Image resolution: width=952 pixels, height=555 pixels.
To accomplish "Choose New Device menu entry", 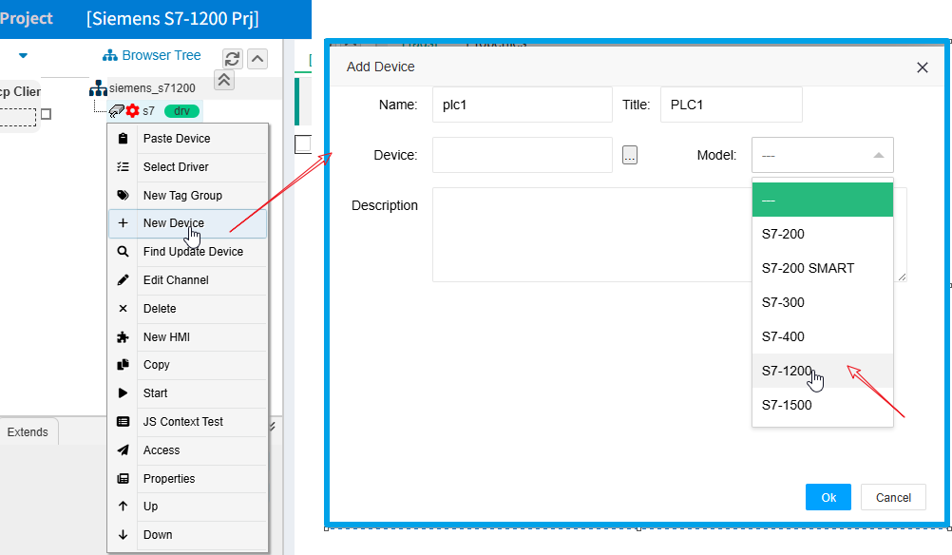I will [x=188, y=222].
